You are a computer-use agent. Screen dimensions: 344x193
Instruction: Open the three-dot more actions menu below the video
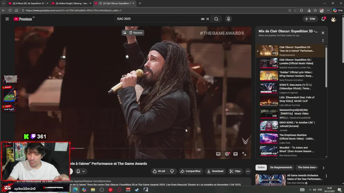[248, 171]
